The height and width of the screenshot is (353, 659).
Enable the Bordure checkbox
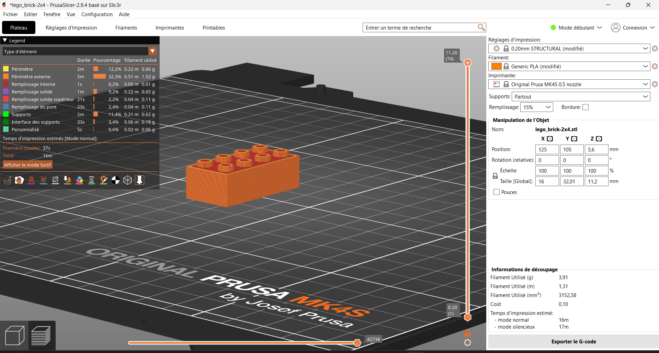click(x=586, y=107)
